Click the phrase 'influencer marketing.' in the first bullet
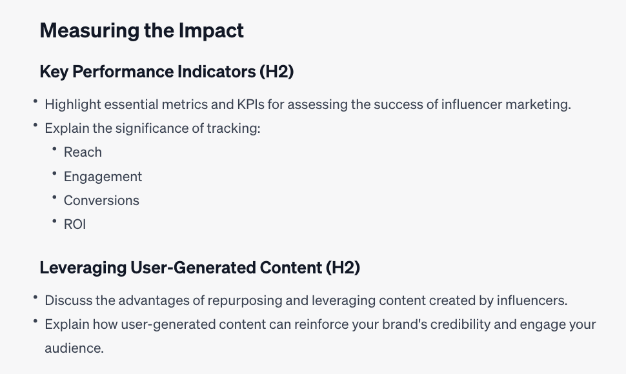This screenshot has height=374, width=626. (x=506, y=104)
